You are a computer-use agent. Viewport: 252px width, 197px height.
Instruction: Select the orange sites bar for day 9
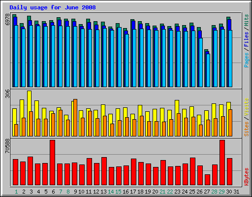pos(75,118)
